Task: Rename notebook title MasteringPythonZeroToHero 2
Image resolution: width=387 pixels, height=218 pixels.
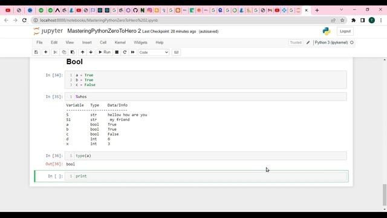Action: click(104, 31)
